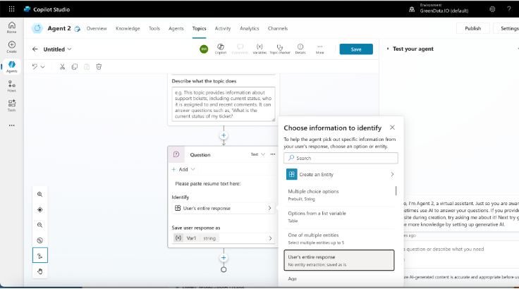Image resolution: width=519 pixels, height=289 pixels.
Task: Open the sidebar more options ellipsis
Action: (11, 125)
